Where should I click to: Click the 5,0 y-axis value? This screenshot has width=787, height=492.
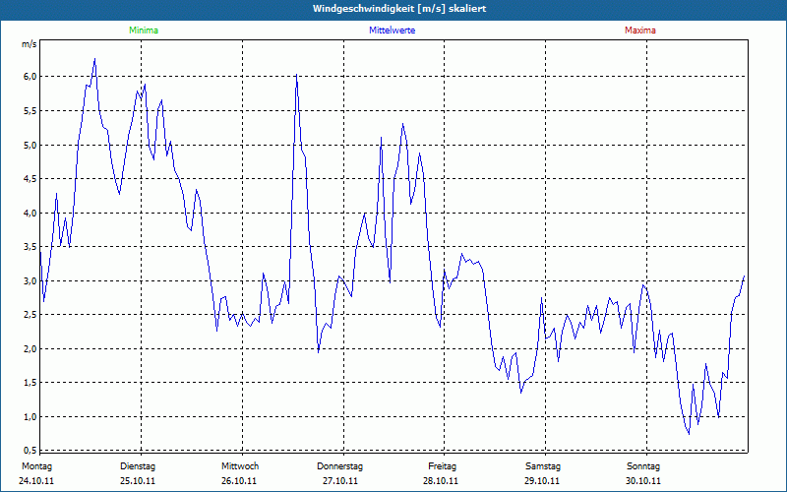(x=30, y=145)
